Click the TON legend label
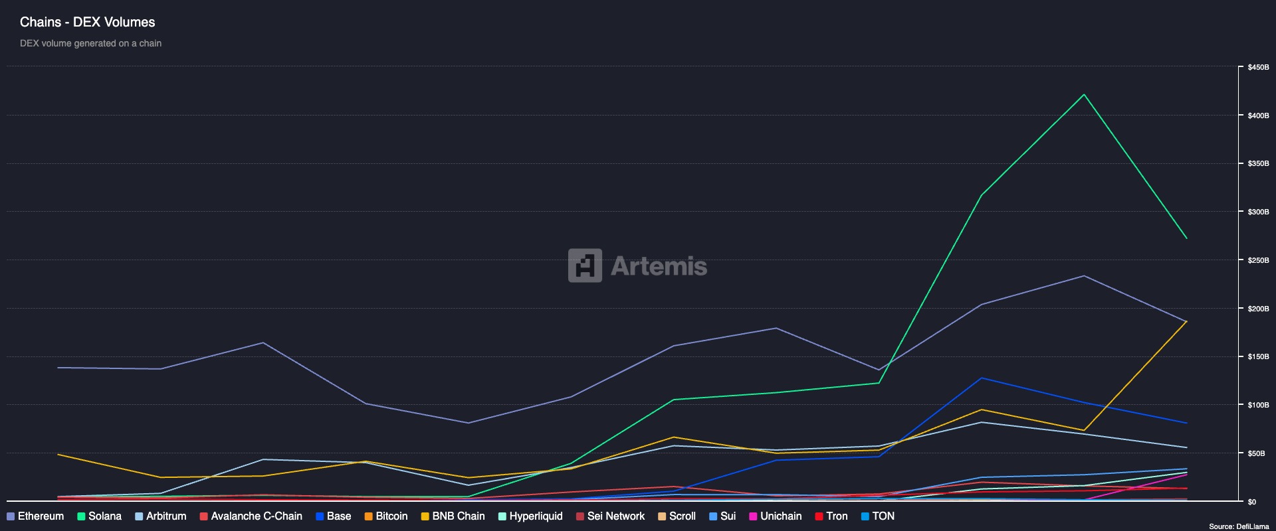Image resolution: width=1276 pixels, height=531 pixels. pos(883,516)
